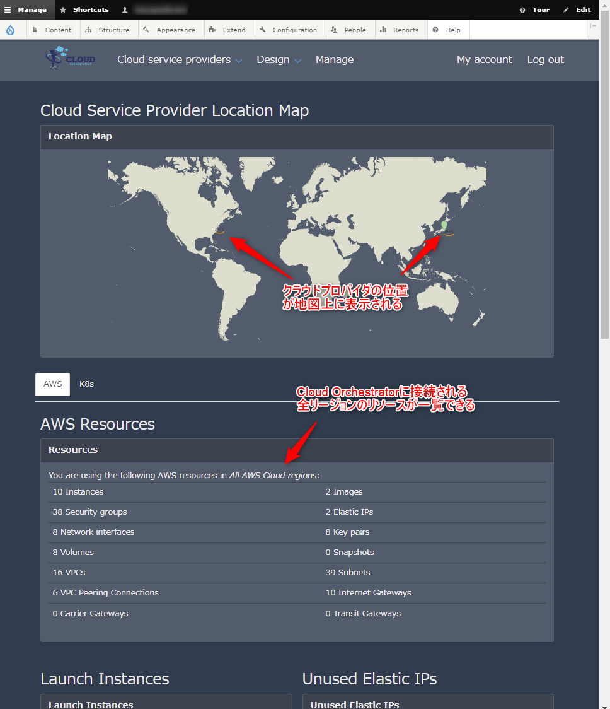The image size is (610, 709).
Task: Open the 0 Snapshots link
Action: (x=350, y=553)
